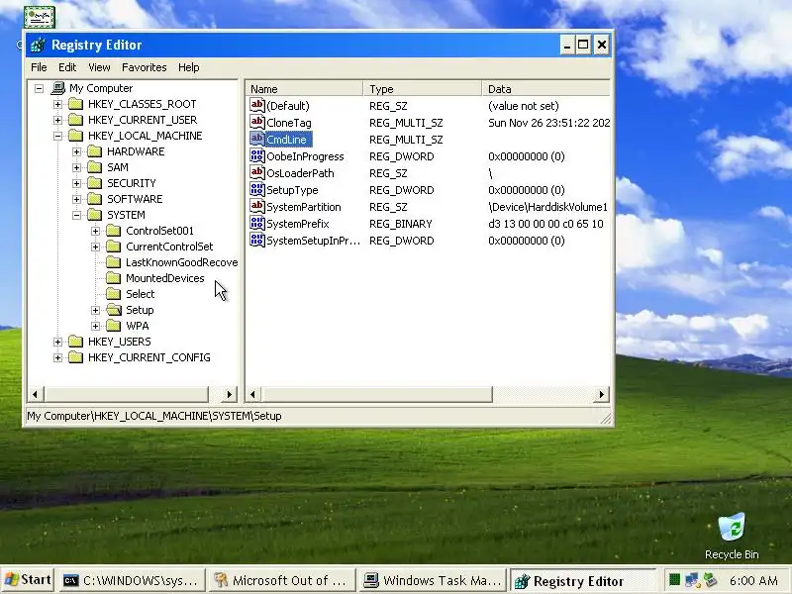Switch to Microsoft Out of ... taskbar button
The image size is (792, 594).
(x=282, y=580)
